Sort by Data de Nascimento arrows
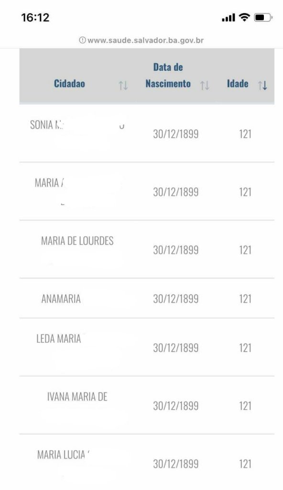Viewport: 283px width, 490px height. coord(205,85)
